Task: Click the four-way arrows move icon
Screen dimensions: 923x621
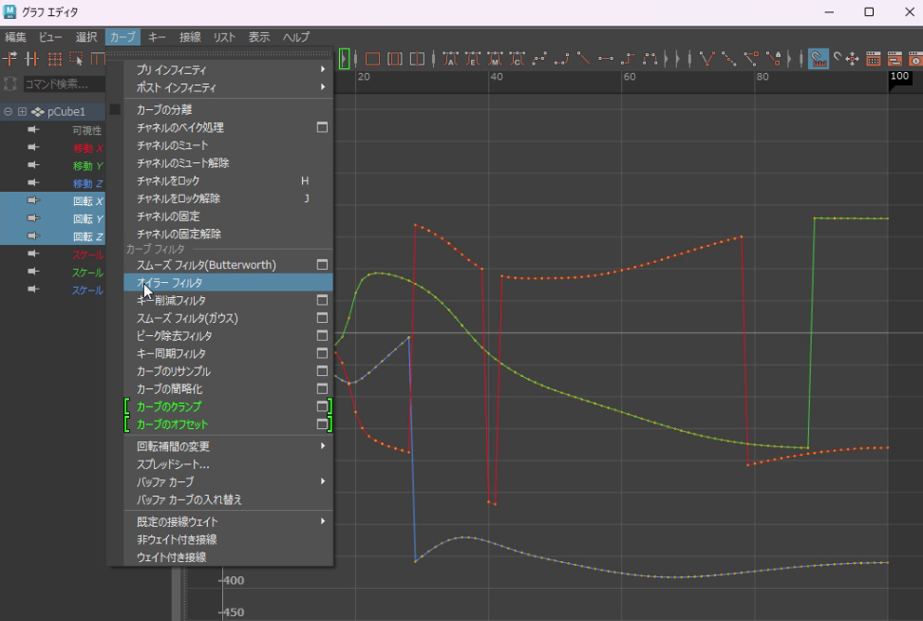Action: (x=852, y=58)
